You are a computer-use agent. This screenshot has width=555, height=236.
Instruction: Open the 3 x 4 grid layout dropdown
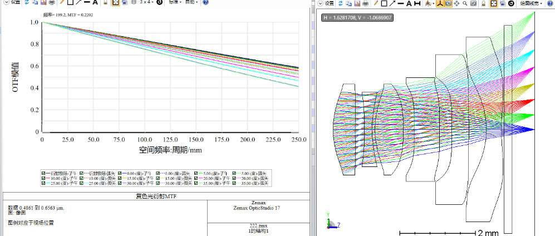(147, 3)
